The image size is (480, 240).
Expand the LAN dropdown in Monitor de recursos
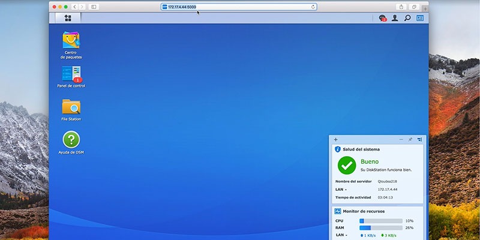(x=341, y=235)
